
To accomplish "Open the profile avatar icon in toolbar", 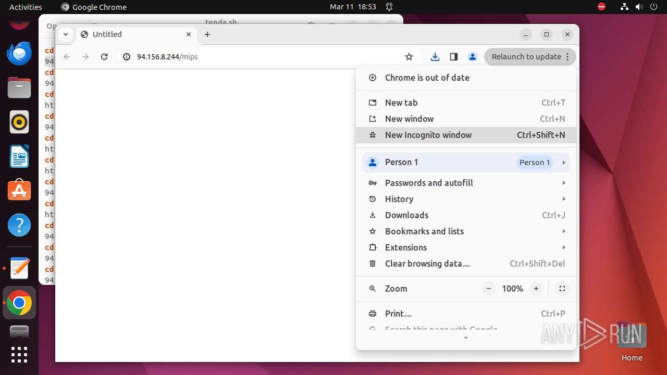I will 473,57.
